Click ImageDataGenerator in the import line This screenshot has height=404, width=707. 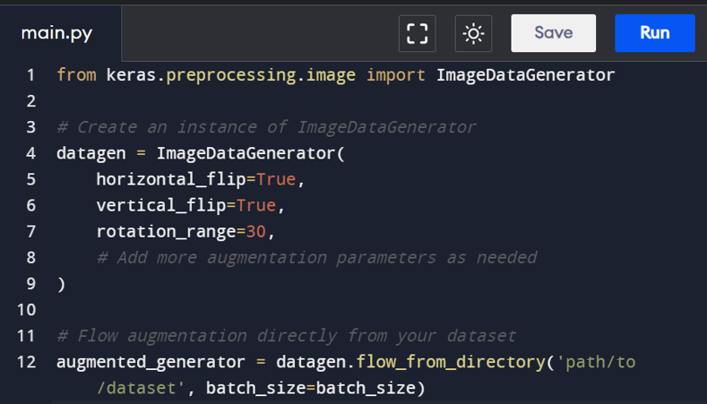525,75
